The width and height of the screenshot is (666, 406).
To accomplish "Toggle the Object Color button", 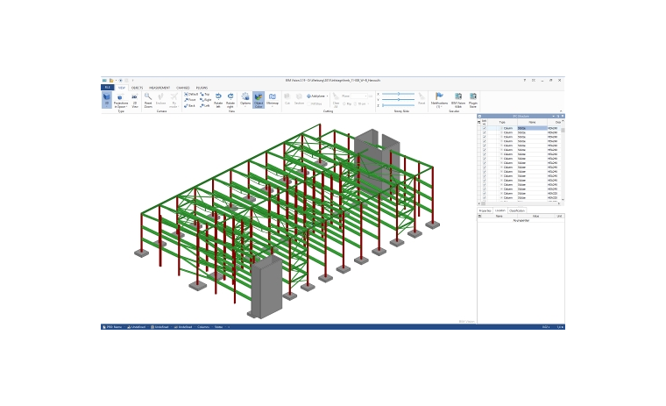I will click(259, 100).
